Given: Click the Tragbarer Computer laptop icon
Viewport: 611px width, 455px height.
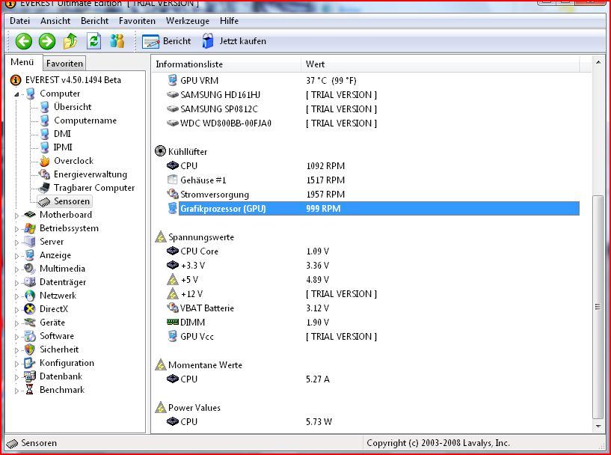Looking at the screenshot, I should click(x=44, y=188).
